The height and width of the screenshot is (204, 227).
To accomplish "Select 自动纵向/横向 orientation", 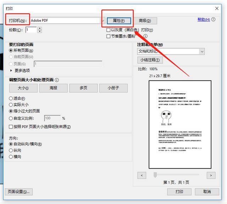I will [x=11, y=144].
